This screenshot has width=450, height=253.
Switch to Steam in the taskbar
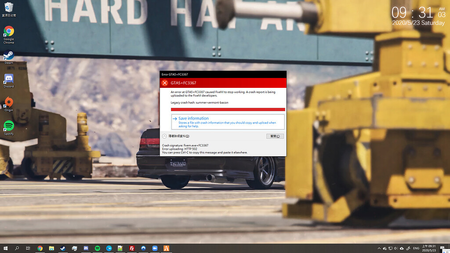click(63, 249)
